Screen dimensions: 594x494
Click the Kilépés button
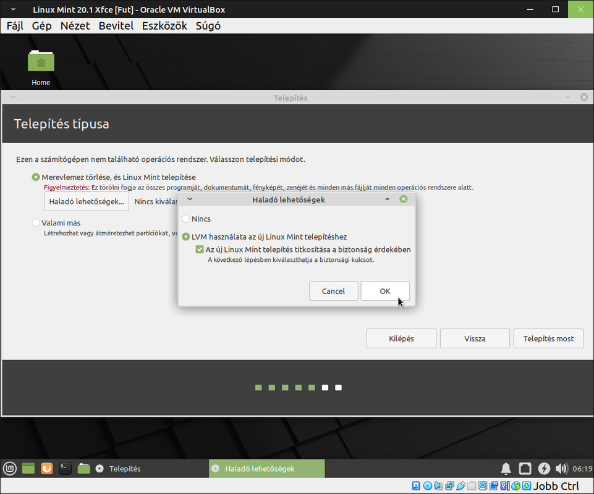tap(401, 338)
